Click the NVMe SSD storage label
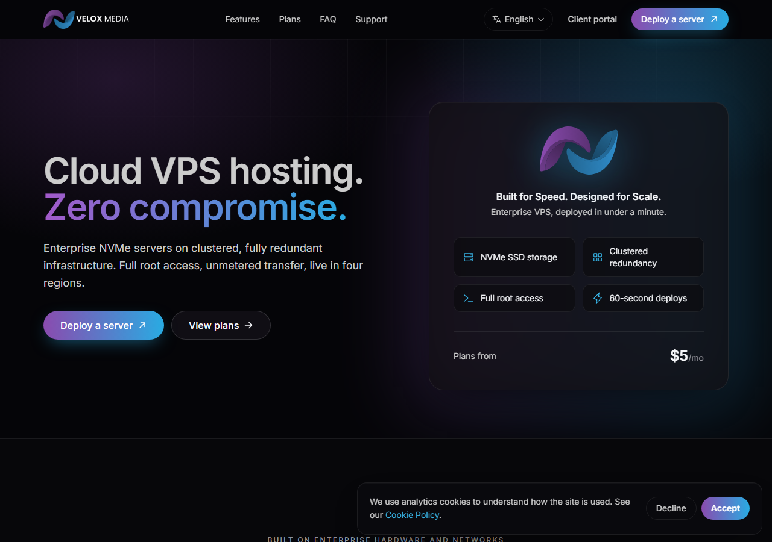 (x=519, y=257)
